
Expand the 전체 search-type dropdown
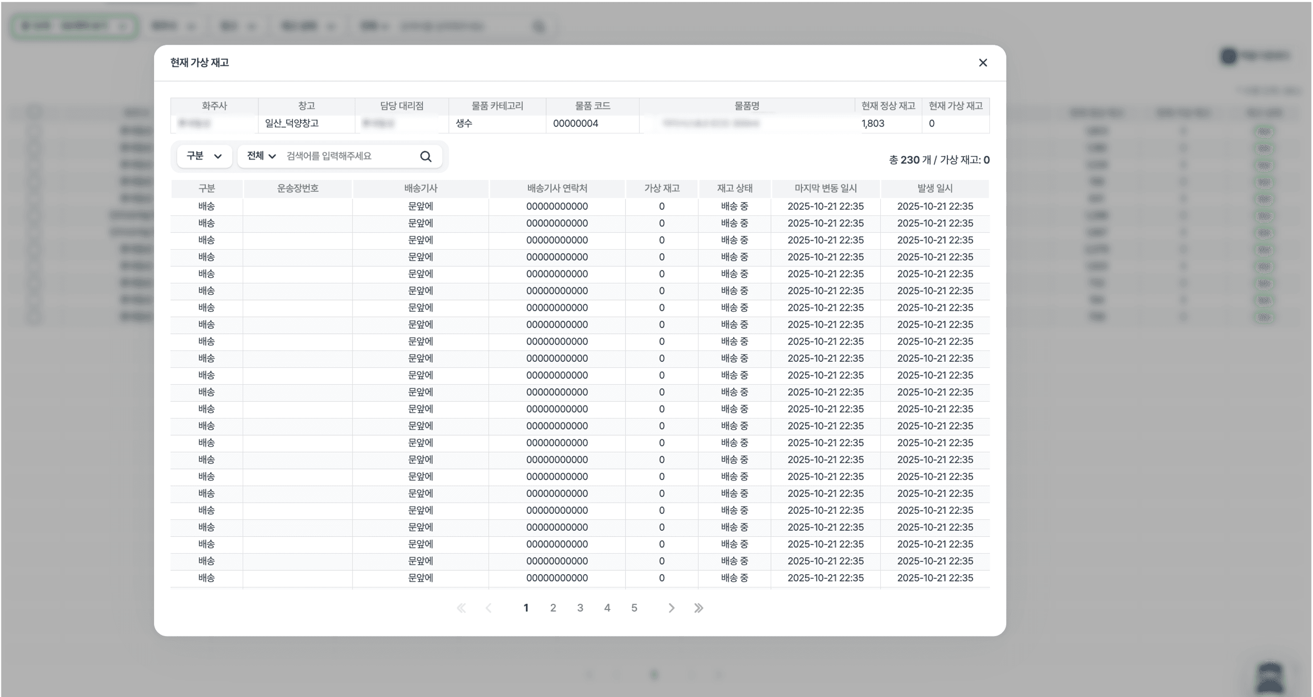click(261, 156)
